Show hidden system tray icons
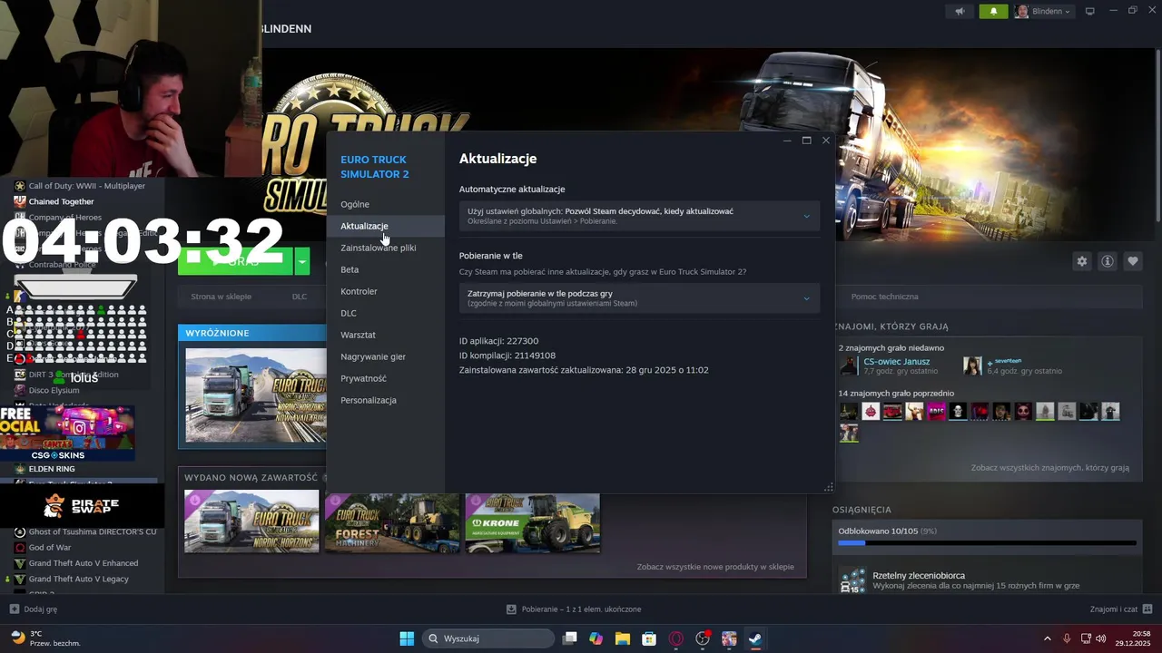Viewport: 1162px width, 653px height. tap(1047, 638)
